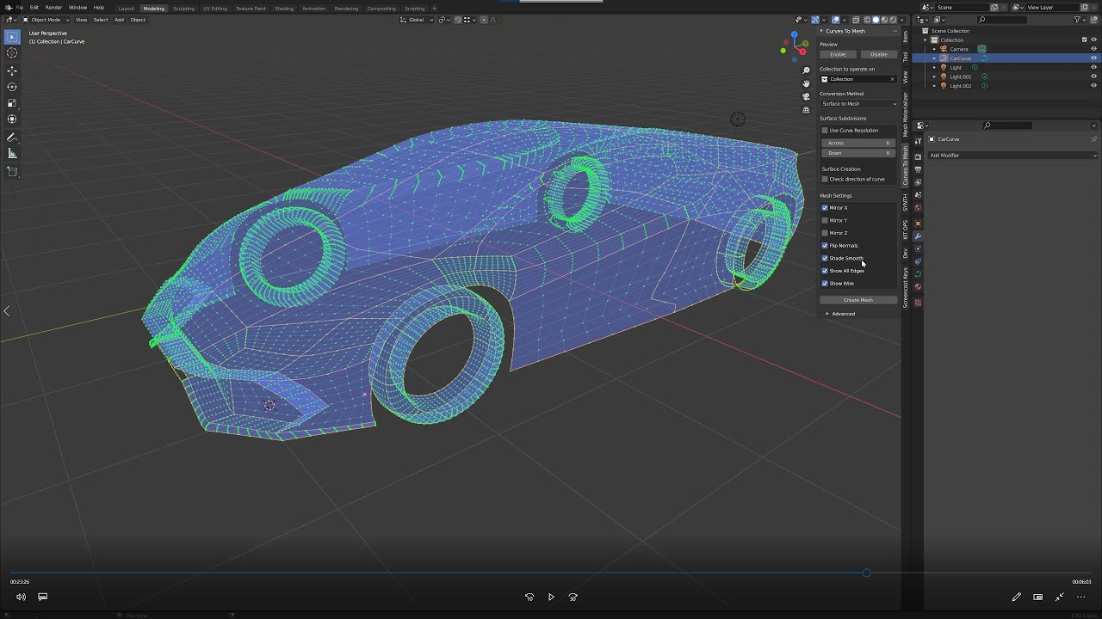Exclude Collection via its checkbox
1102x619 pixels.
click(1084, 40)
